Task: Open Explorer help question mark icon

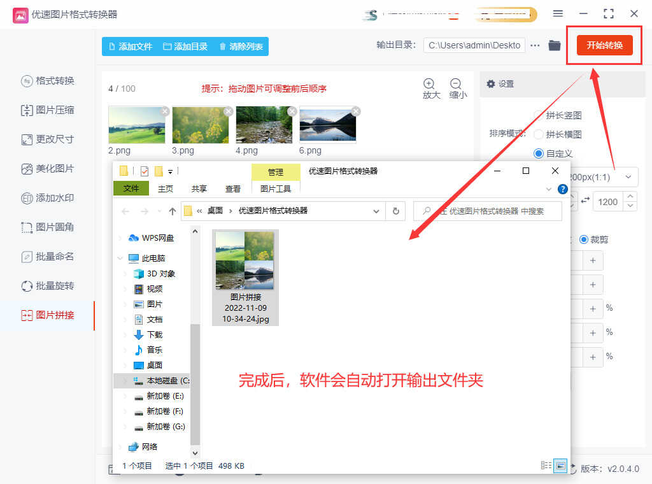Action: coord(562,189)
